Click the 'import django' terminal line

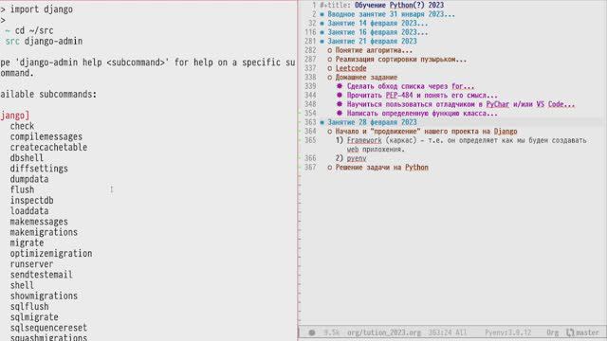(x=41, y=9)
